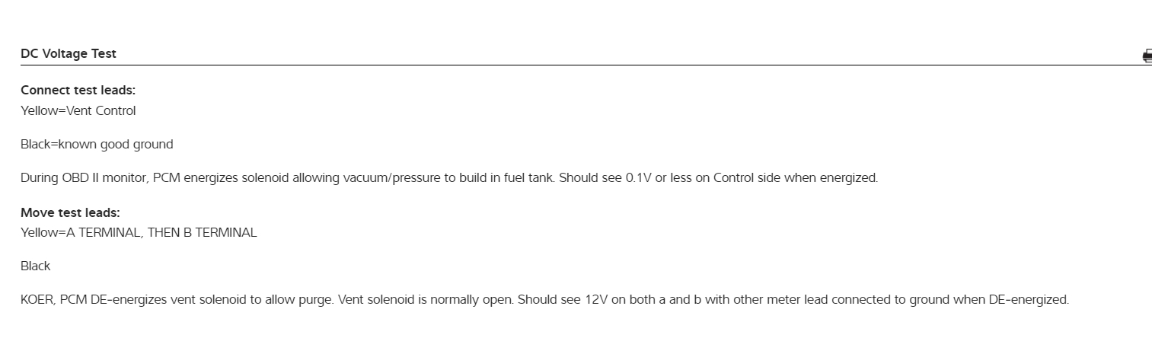Click the standalone "Black" lead line
The image size is (1152, 354).
click(35, 266)
